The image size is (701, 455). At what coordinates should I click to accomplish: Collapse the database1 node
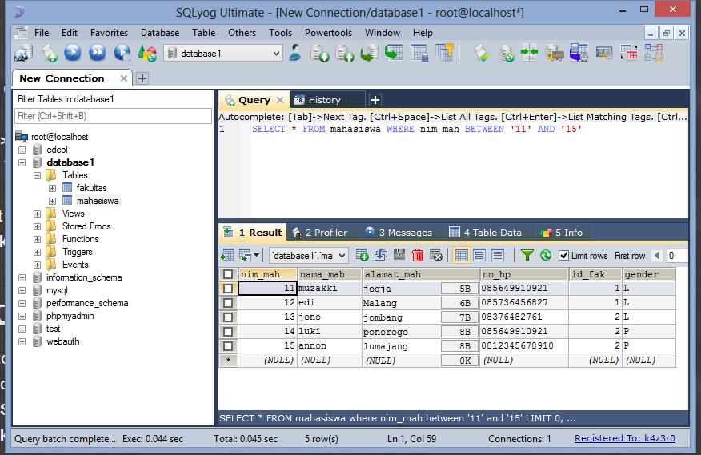22,162
